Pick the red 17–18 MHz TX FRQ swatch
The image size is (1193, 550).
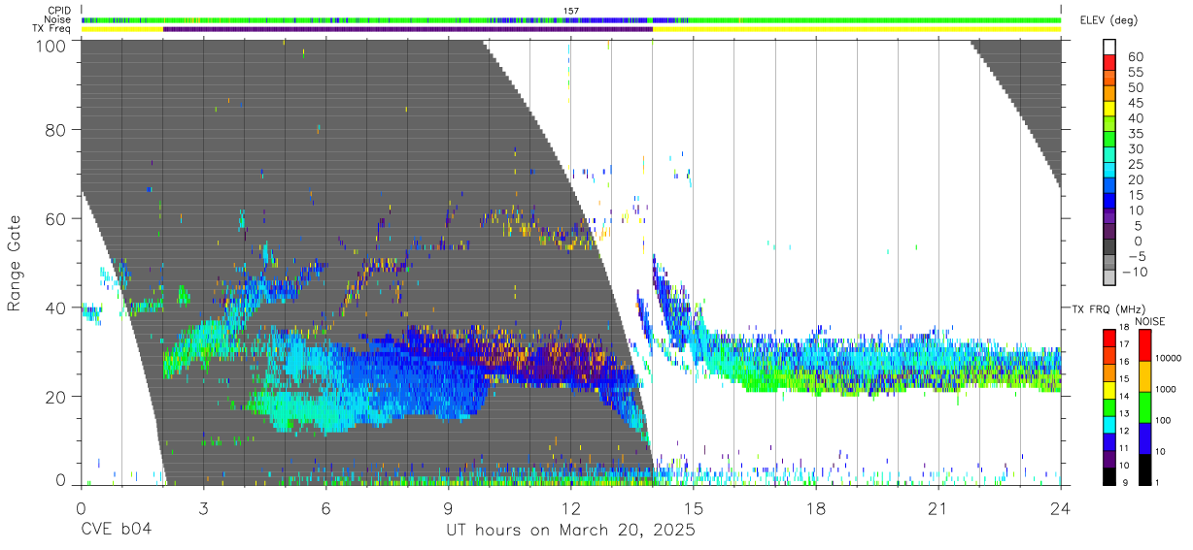point(1108,338)
